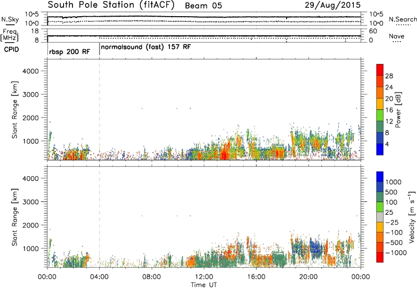417x288 pixels.
Task: Click the '24' value on Power colorbar
Action: coord(389,87)
